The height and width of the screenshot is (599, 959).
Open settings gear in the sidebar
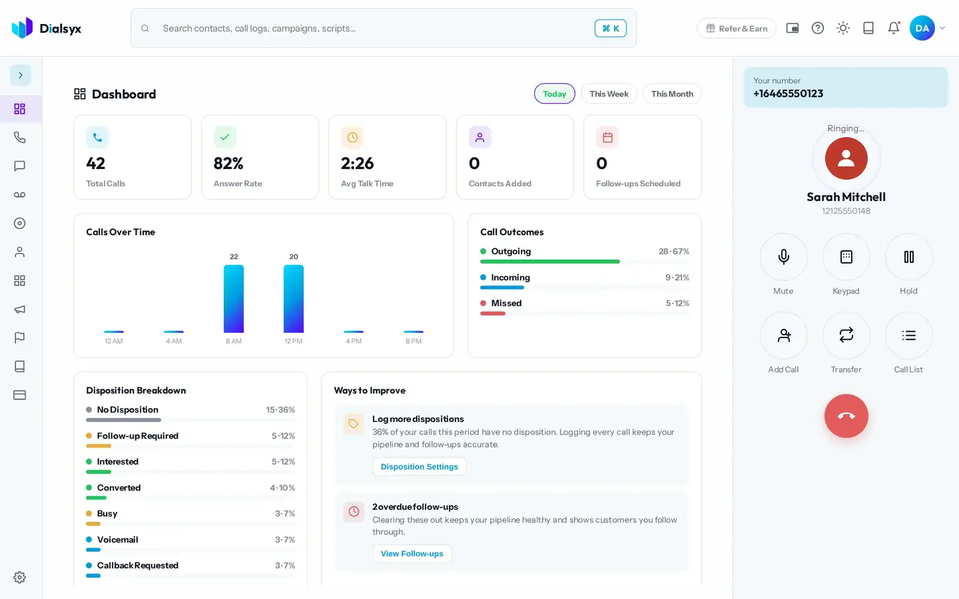tap(20, 578)
